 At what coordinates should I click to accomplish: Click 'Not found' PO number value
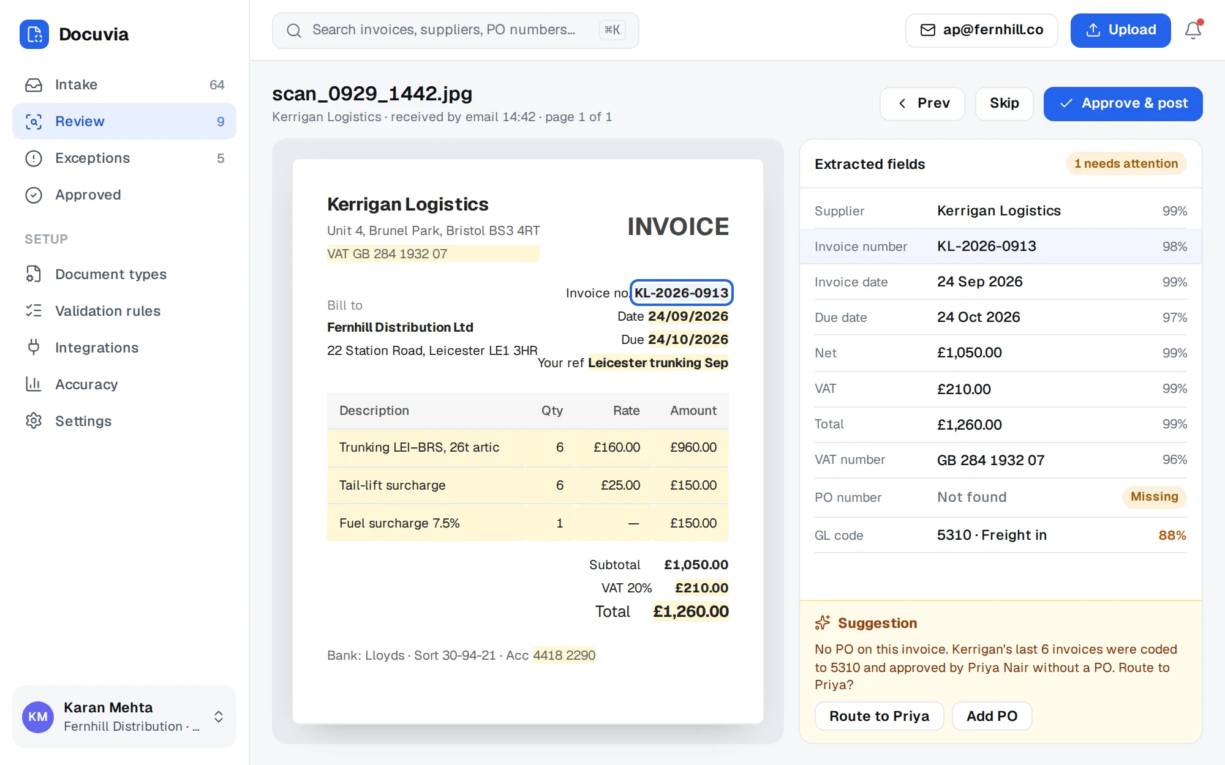pyautogui.click(x=971, y=497)
